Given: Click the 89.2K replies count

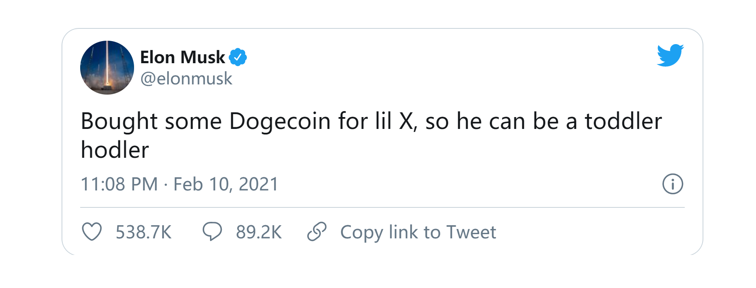Looking at the screenshot, I should click(259, 232).
